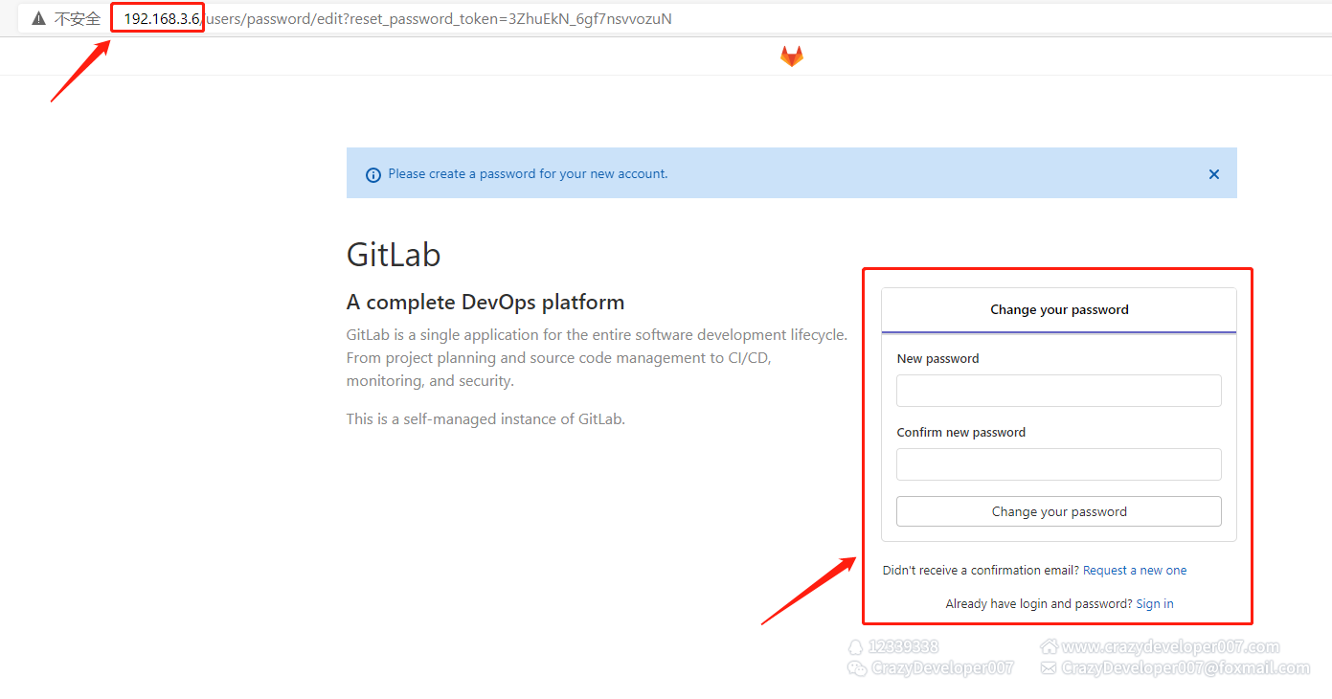Dismiss the create password alert banner
The width and height of the screenshot is (1332, 699).
(1214, 174)
